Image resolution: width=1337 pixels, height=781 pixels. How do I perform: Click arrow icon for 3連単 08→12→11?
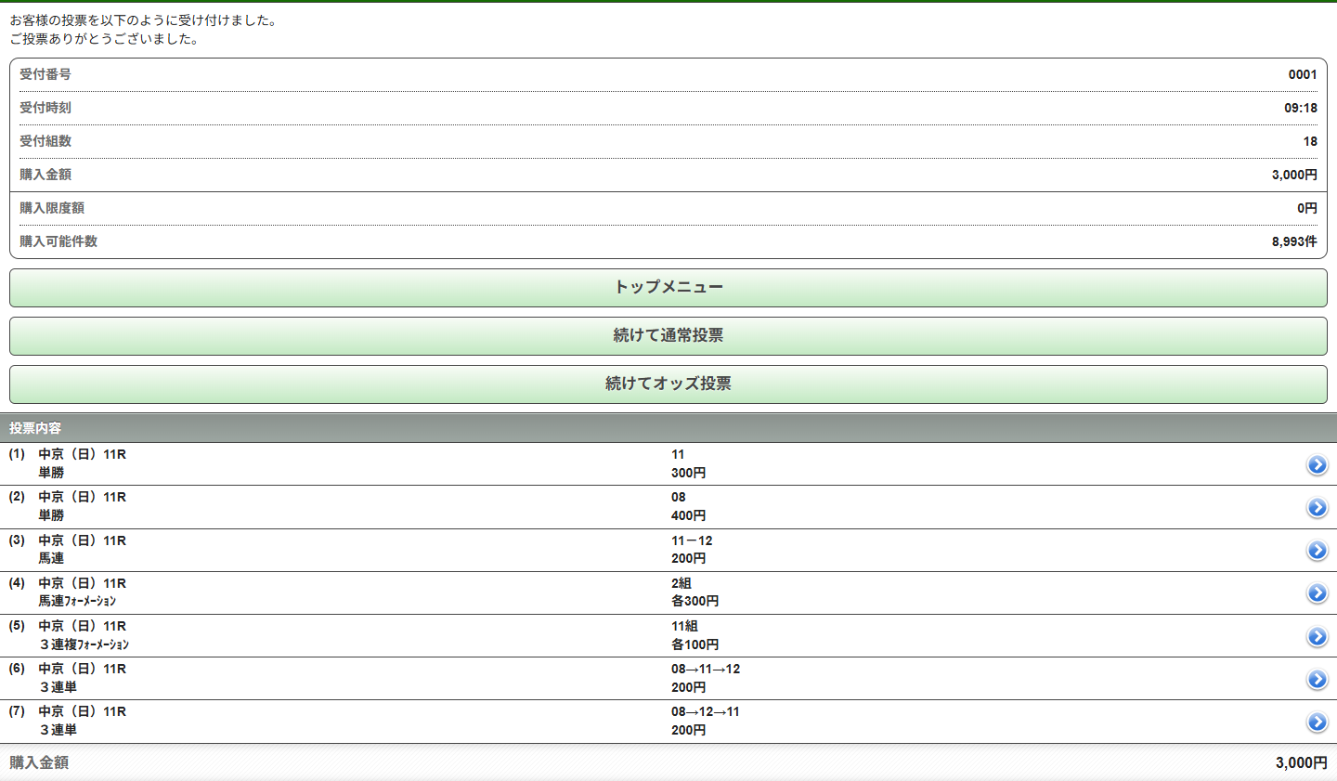1317,722
